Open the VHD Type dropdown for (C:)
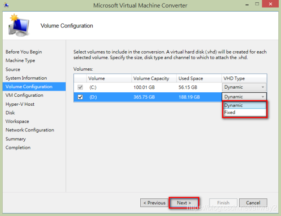The height and width of the screenshot is (216, 281). tap(244, 87)
